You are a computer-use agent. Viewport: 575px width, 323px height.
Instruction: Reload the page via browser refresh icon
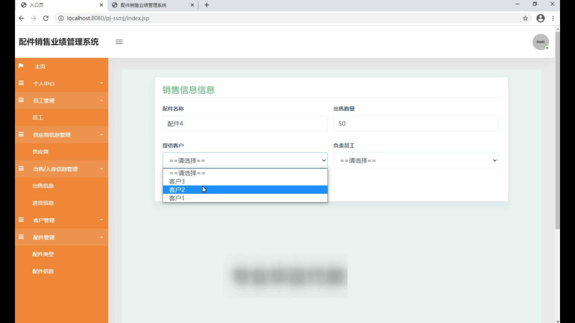tap(46, 18)
